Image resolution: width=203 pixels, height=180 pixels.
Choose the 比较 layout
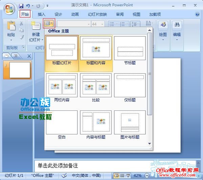coord(96,88)
